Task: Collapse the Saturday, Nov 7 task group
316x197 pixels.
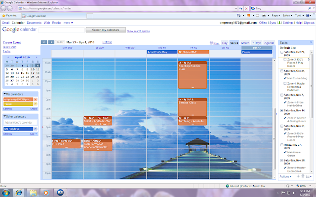Action: tap(281, 95)
